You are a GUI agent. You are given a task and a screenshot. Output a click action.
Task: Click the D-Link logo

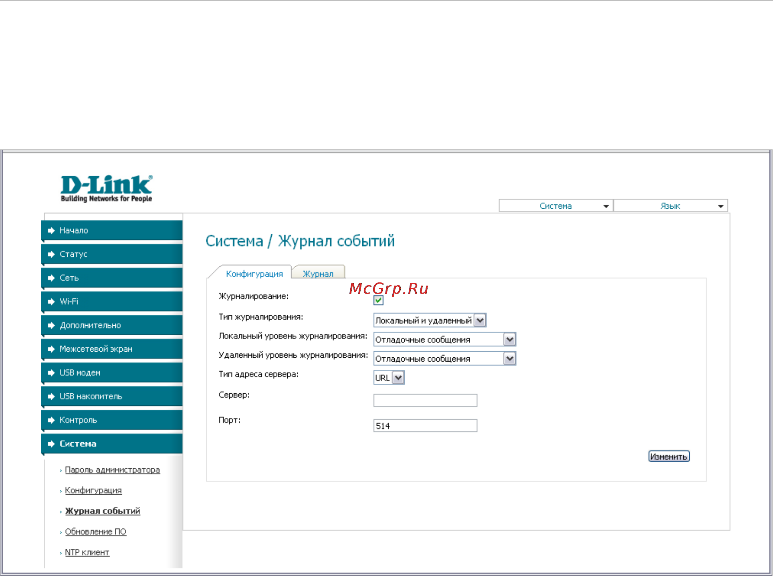point(106,188)
